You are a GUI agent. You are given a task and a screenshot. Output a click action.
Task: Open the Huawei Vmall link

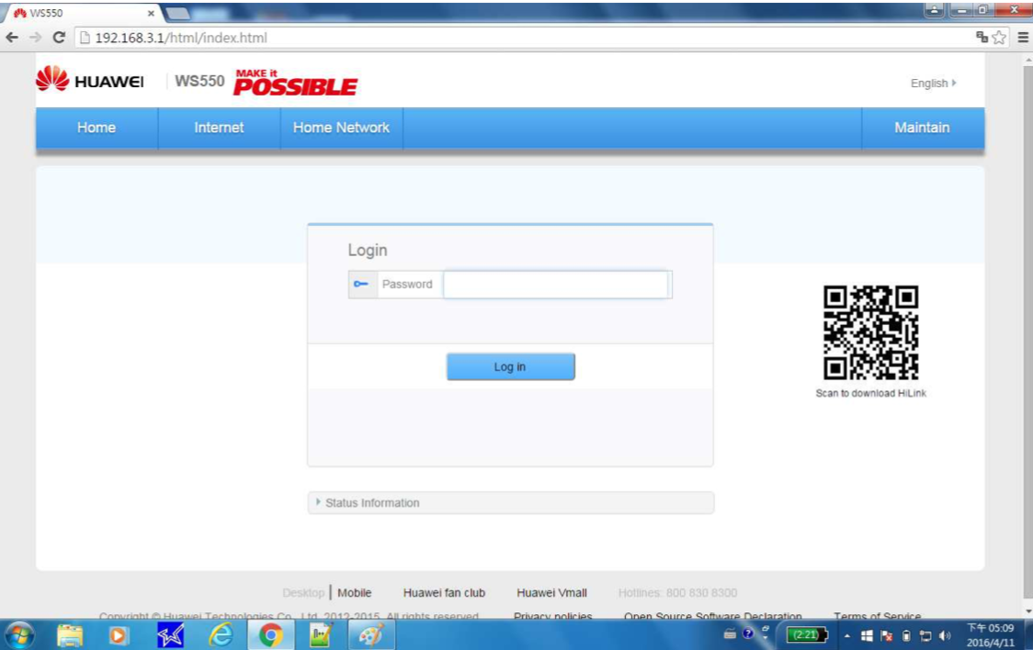pos(551,593)
